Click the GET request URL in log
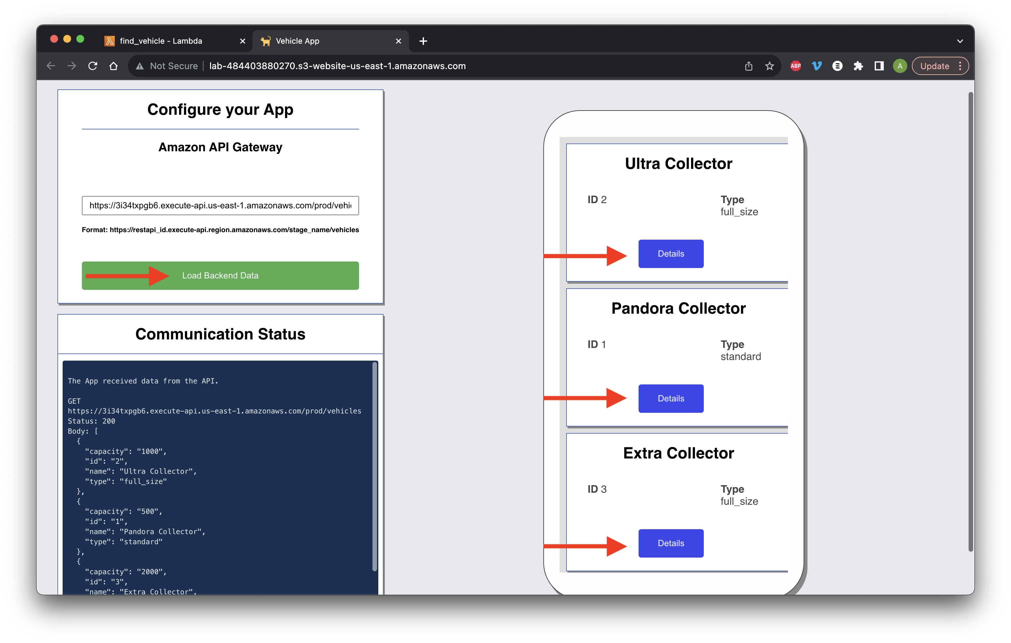The width and height of the screenshot is (1011, 643). [214, 411]
